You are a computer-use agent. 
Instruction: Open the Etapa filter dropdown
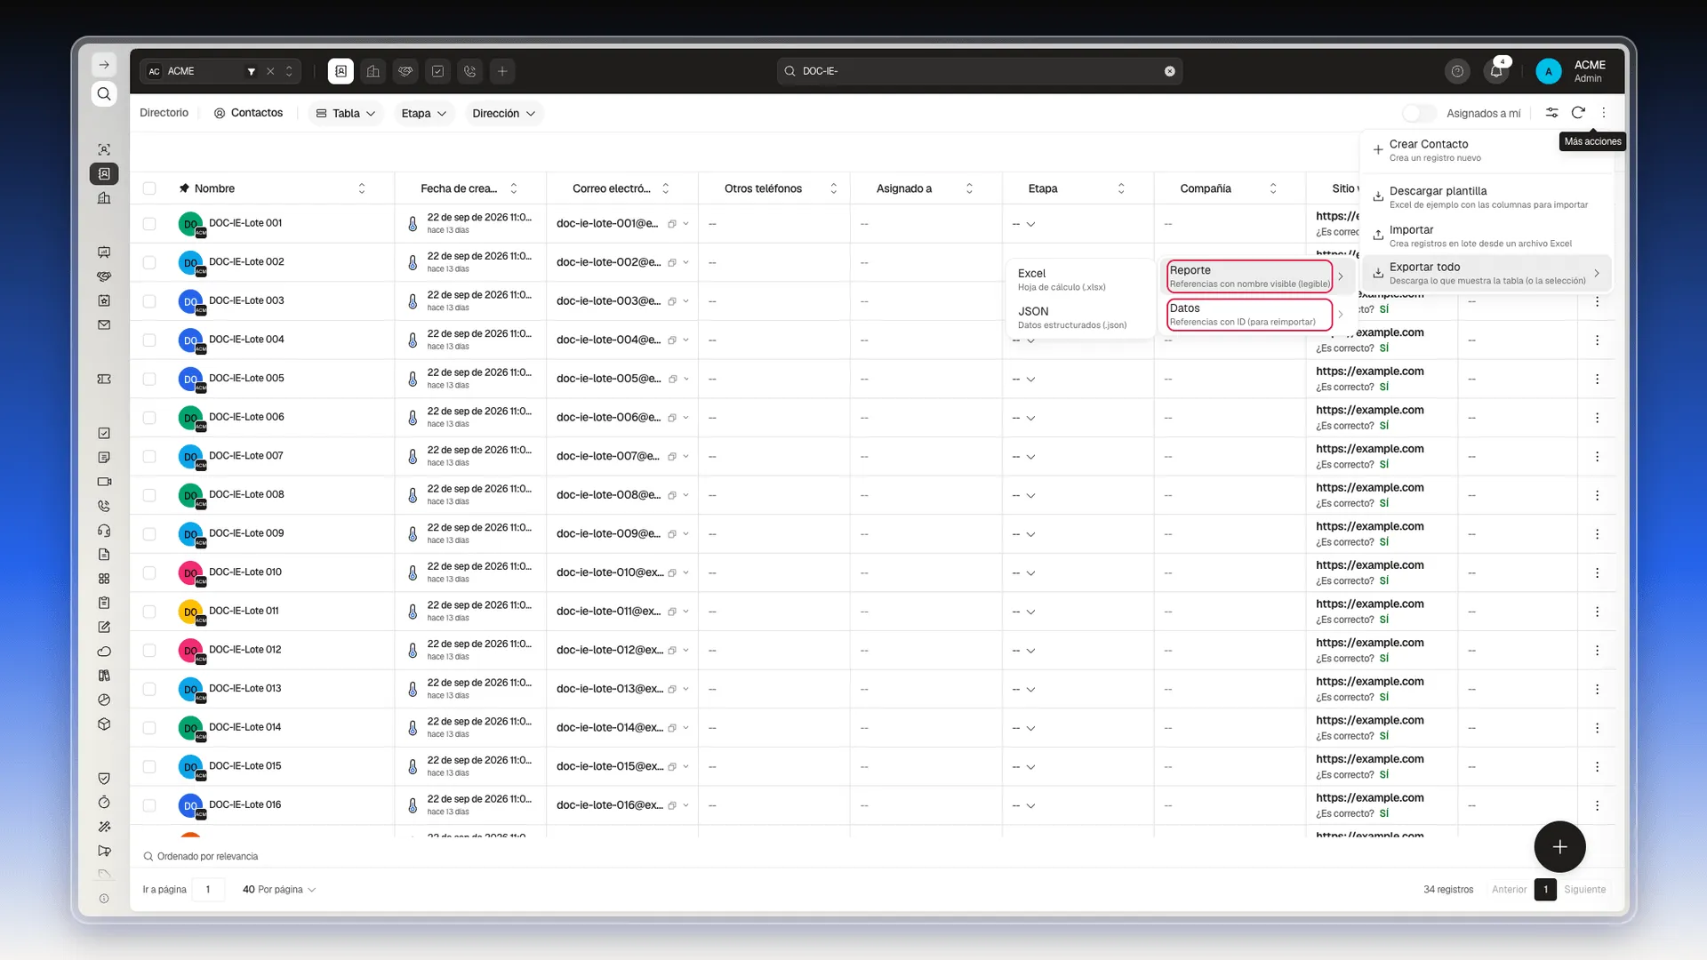423,114
